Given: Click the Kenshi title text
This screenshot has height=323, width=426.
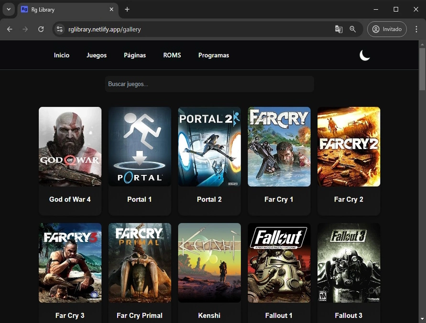Looking at the screenshot, I should click(x=209, y=315).
